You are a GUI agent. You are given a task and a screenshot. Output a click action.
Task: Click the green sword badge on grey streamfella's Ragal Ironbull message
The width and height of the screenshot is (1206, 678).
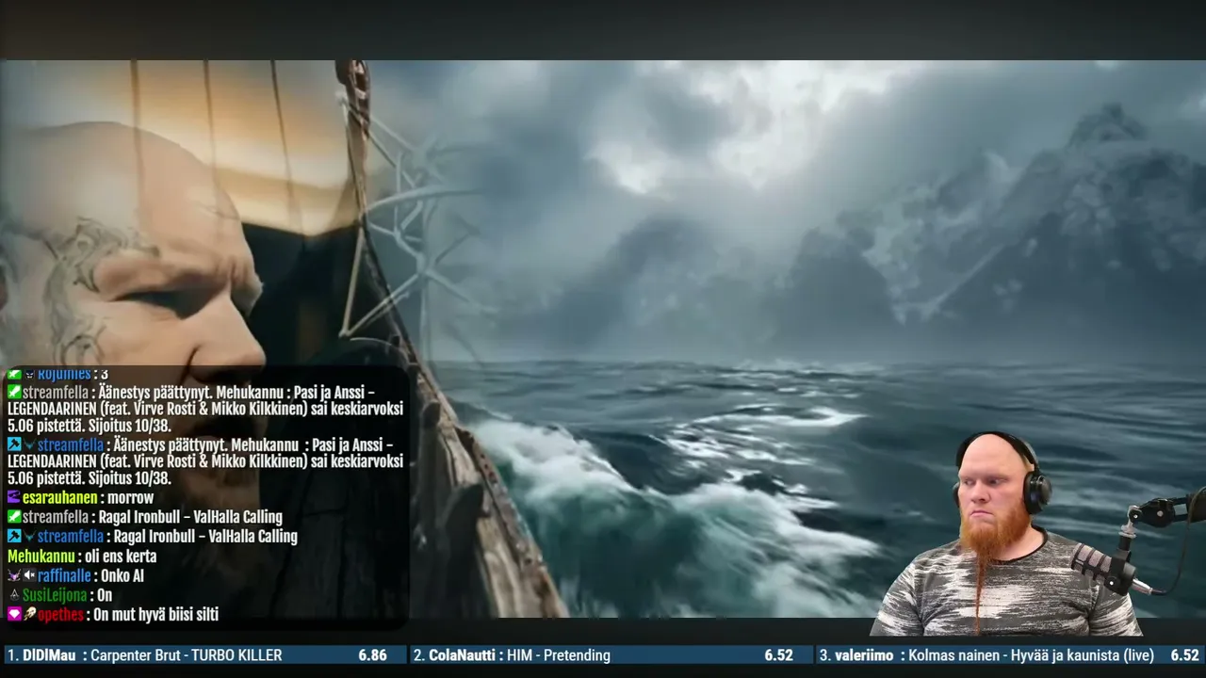13,517
